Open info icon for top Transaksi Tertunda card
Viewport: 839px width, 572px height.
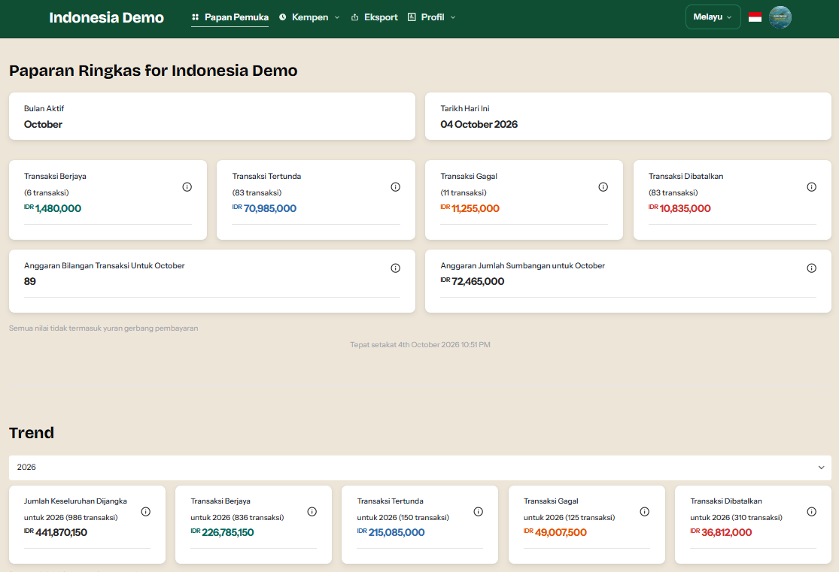396,186
